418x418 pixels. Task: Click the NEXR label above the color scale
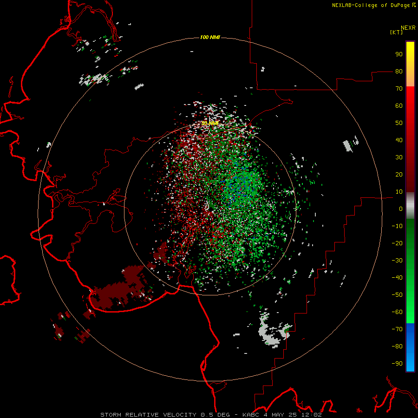[x=408, y=28]
